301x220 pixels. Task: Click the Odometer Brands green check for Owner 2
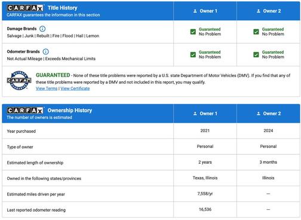pos(256,54)
